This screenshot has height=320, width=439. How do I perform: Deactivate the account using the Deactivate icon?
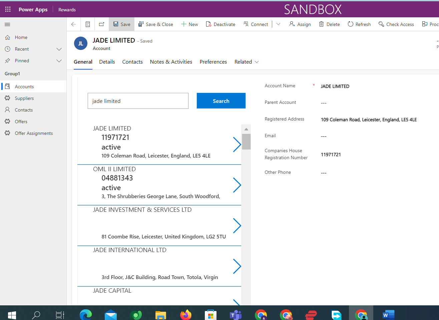point(221,24)
